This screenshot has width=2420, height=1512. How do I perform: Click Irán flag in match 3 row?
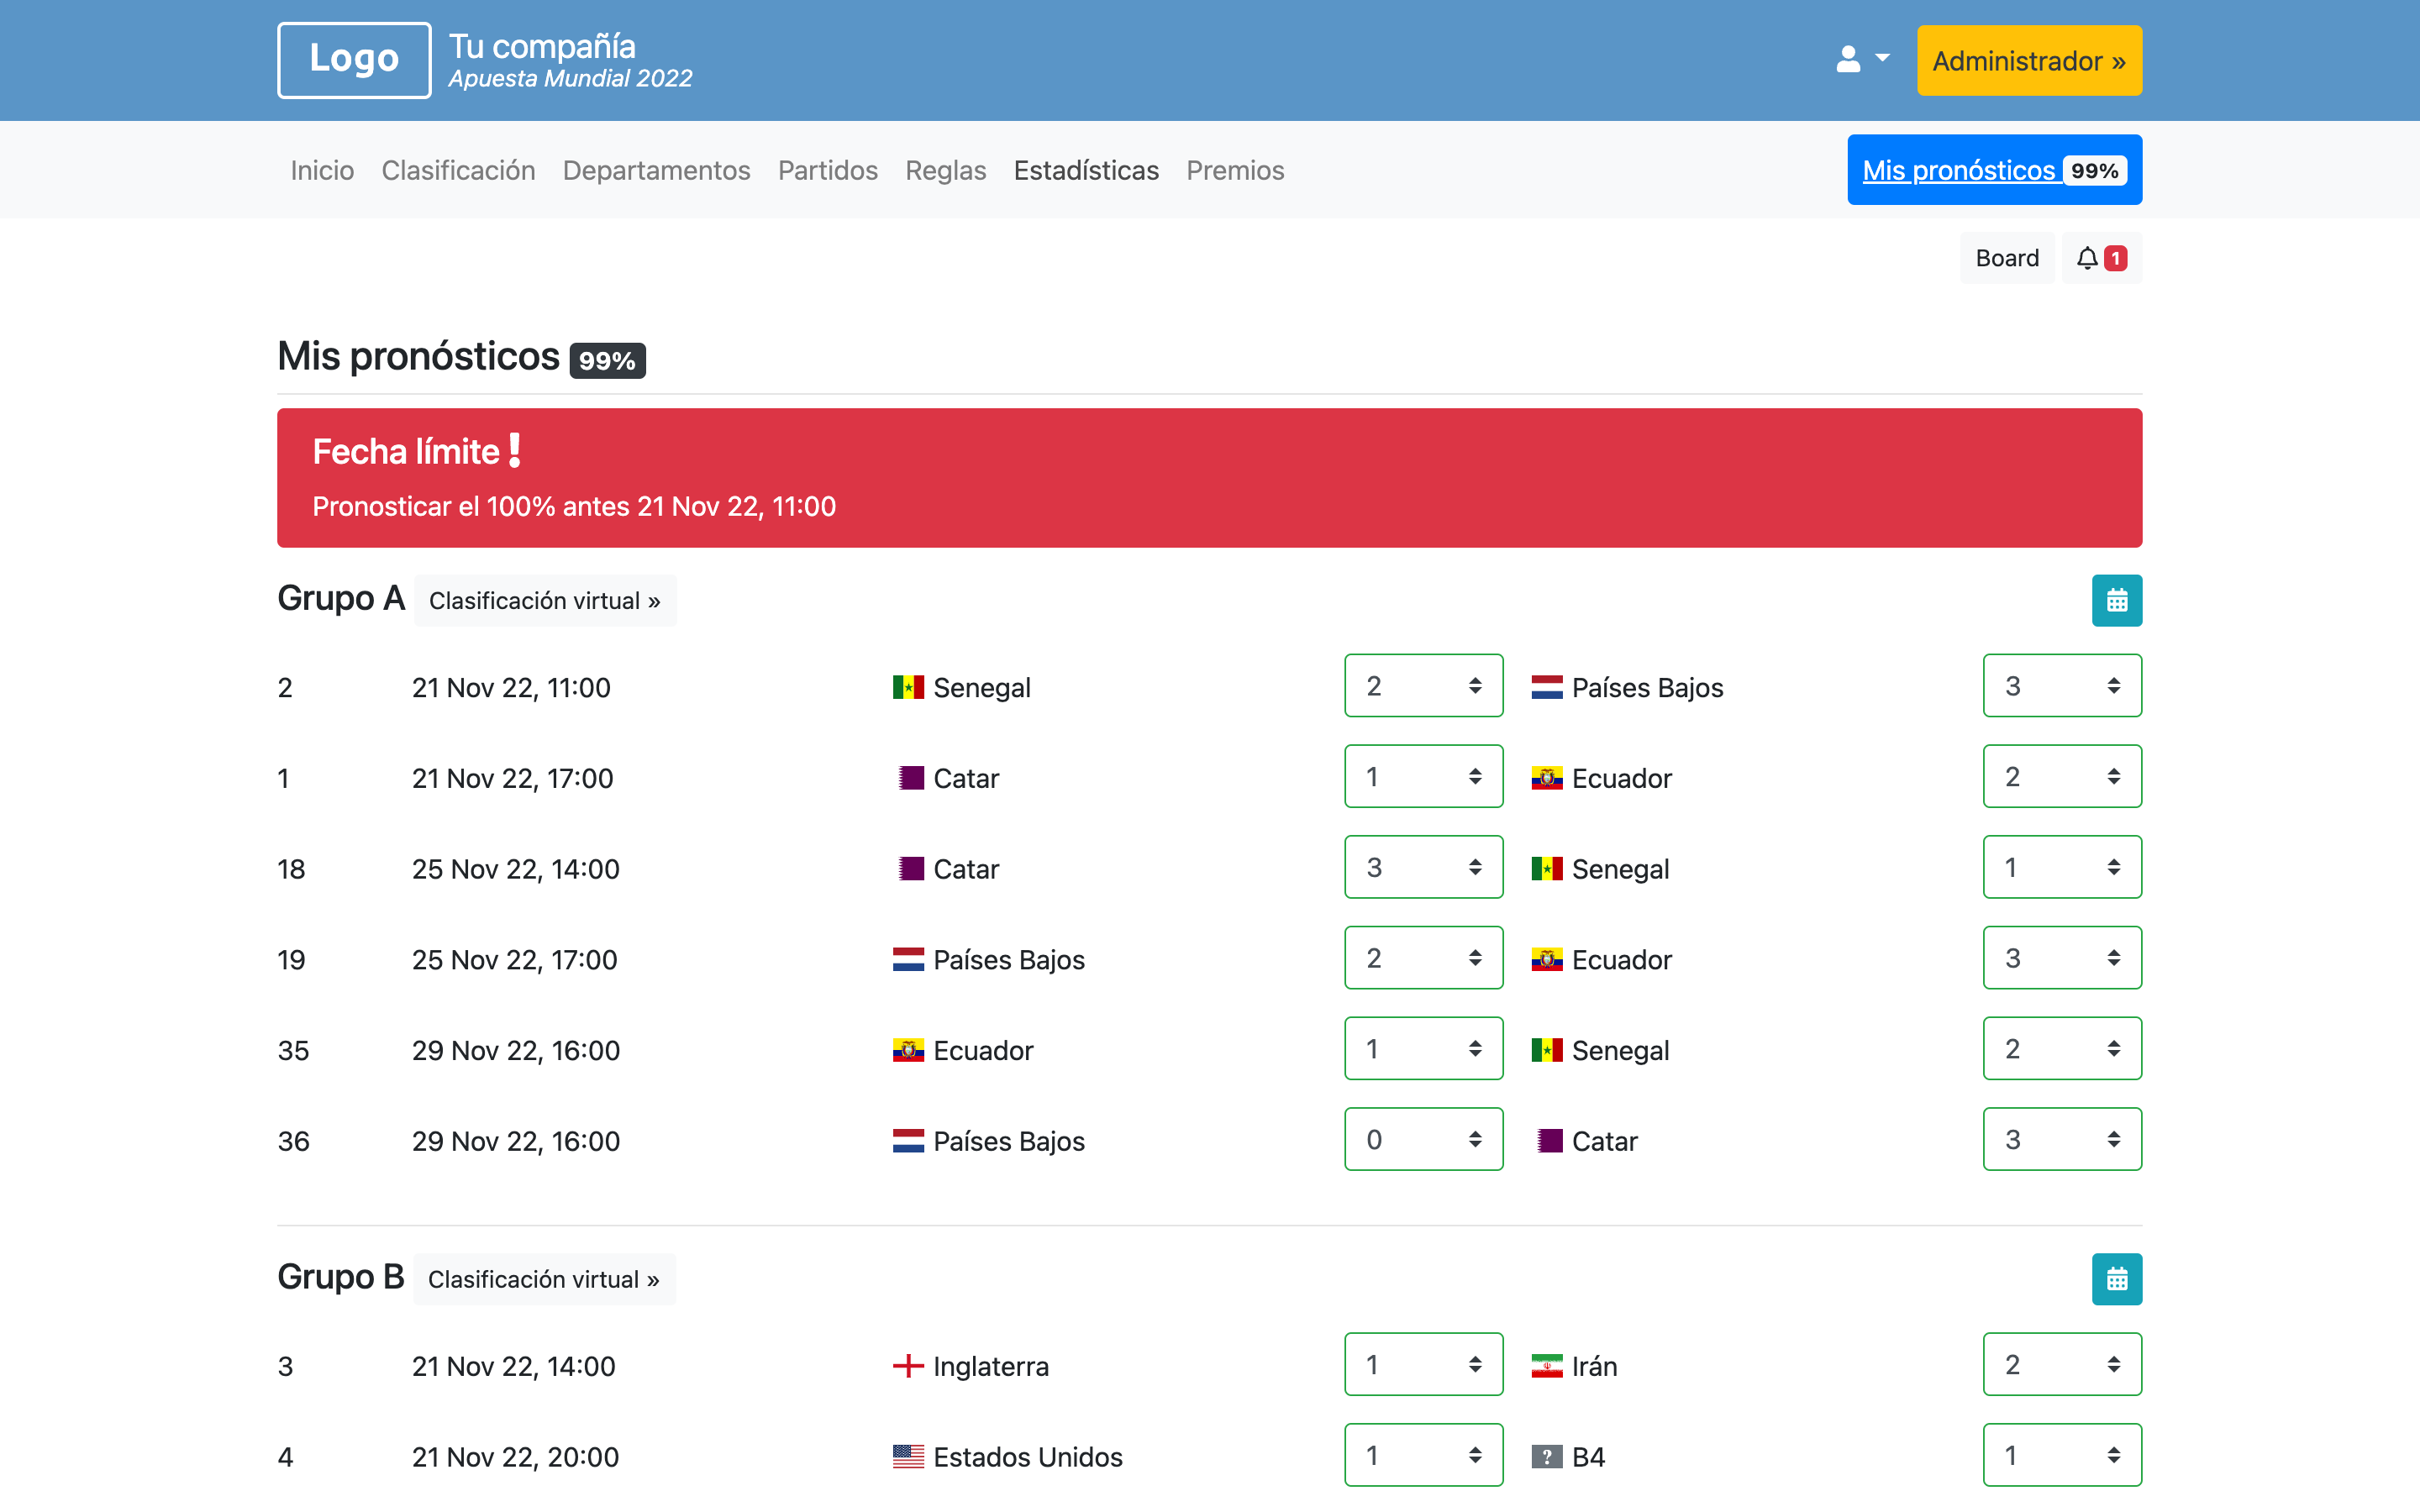[x=1546, y=1366]
